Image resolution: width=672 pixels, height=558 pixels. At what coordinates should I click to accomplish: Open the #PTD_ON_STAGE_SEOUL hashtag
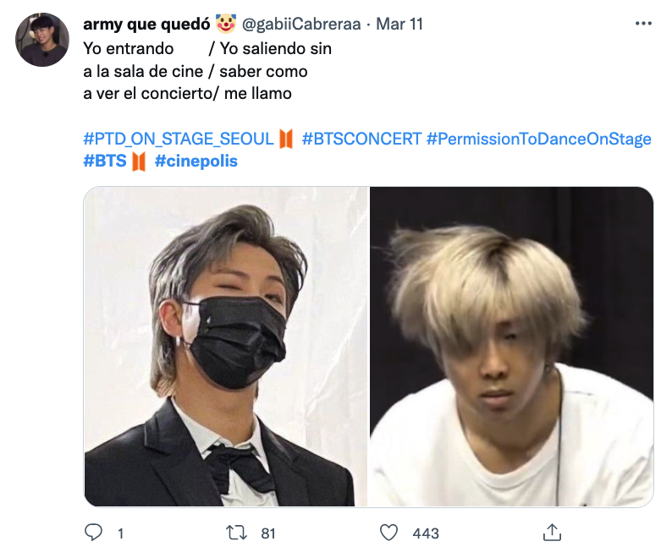pyautogui.click(x=178, y=139)
